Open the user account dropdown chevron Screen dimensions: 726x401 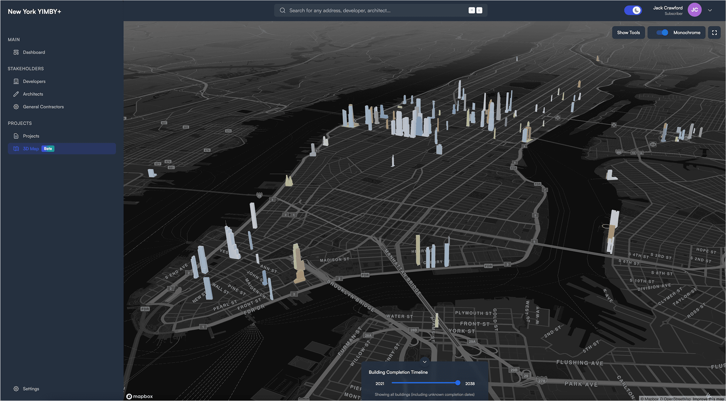point(710,10)
